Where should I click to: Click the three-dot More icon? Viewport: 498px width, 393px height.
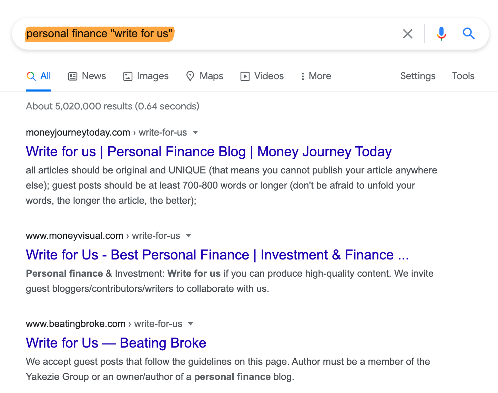pyautogui.click(x=303, y=76)
